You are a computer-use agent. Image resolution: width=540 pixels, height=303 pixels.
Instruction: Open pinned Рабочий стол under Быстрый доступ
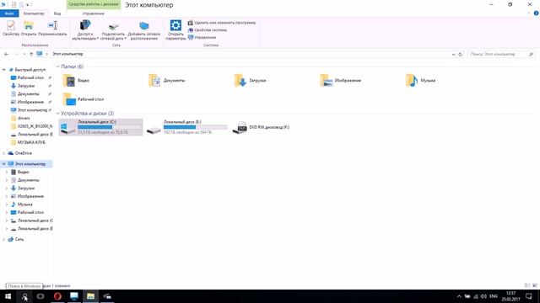[x=30, y=78]
